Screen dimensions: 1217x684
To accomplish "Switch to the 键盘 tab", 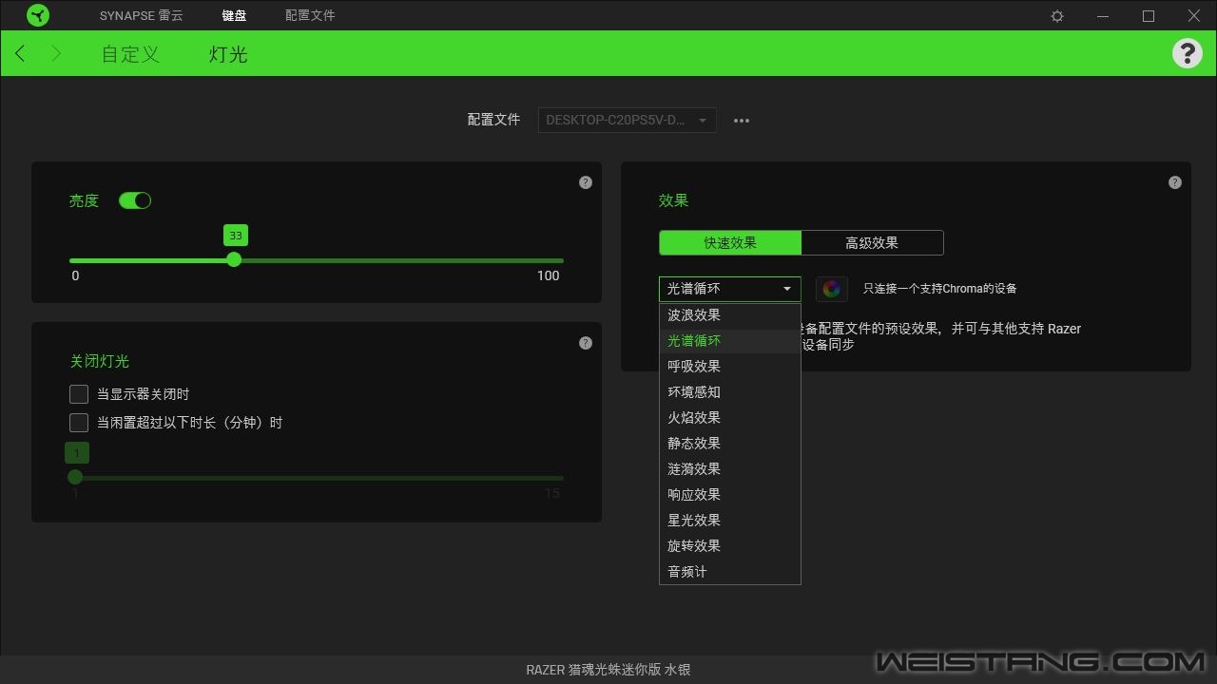I will [x=234, y=16].
